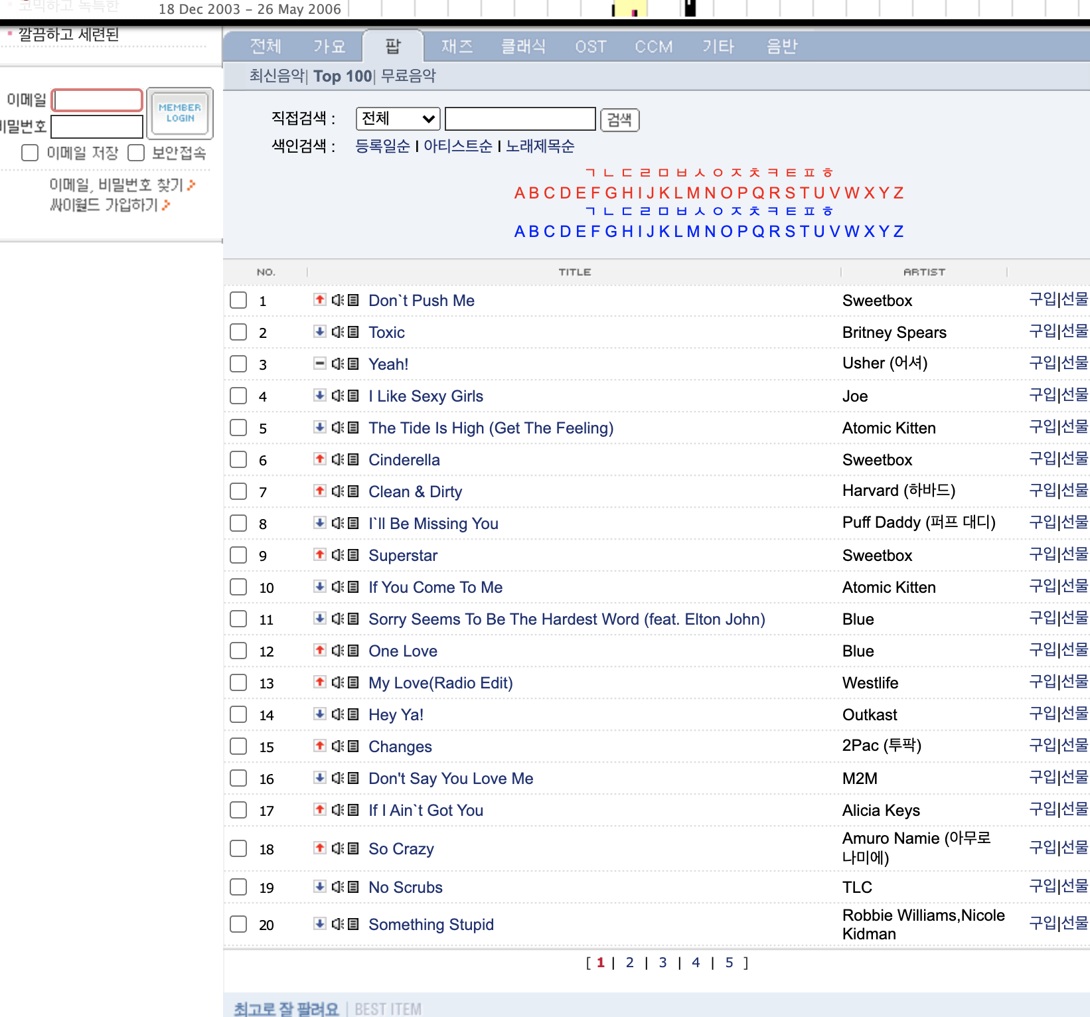Open the 클래식 tab

523,46
